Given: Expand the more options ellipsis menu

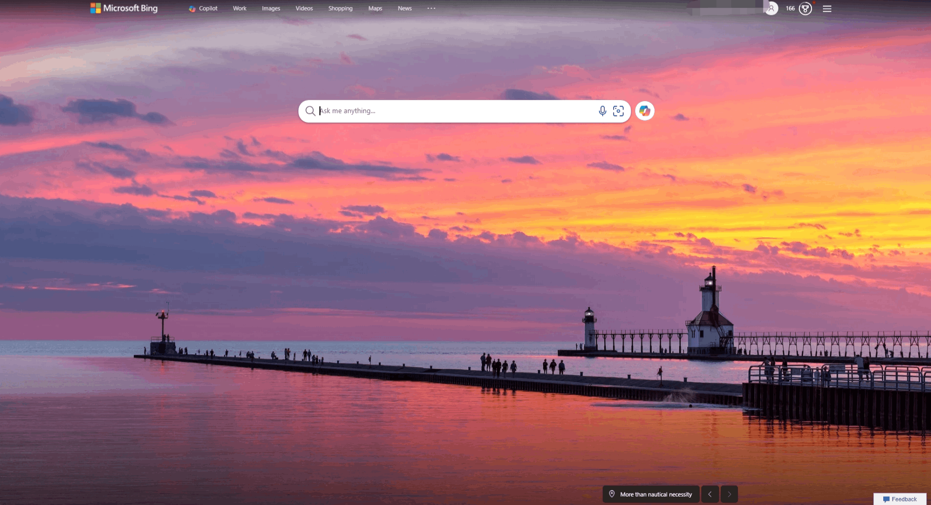Looking at the screenshot, I should click(431, 8).
